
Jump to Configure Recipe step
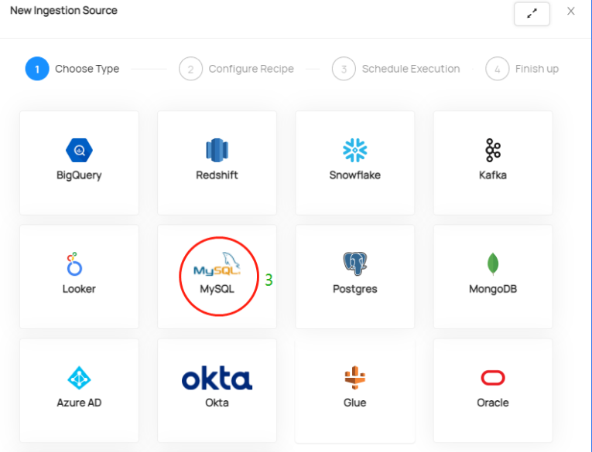coord(251,69)
